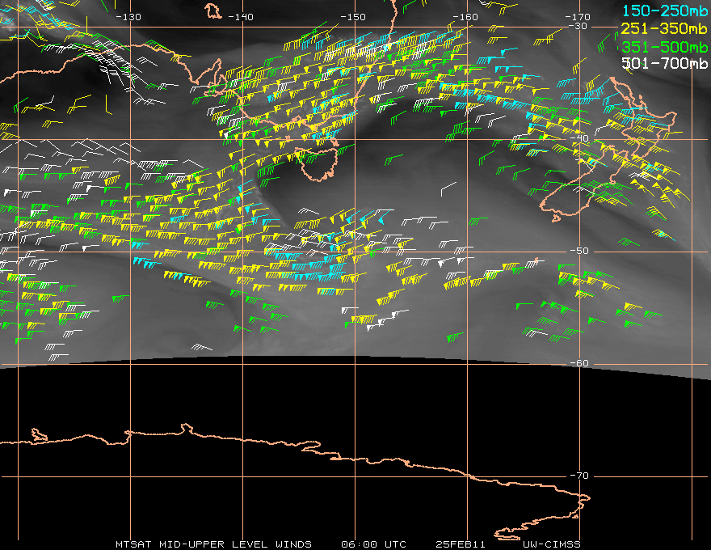The height and width of the screenshot is (550, 711).
Task: Click the MTSAT MID-UPPER LEVEL WINDS title
Action: pyautogui.click(x=213, y=544)
